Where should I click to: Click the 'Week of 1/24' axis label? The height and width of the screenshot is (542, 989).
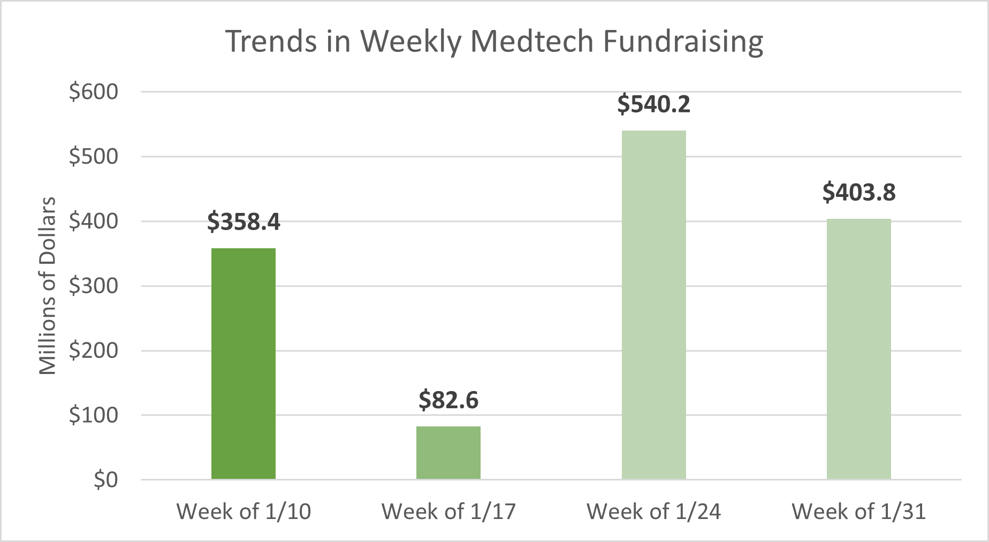[x=653, y=512]
